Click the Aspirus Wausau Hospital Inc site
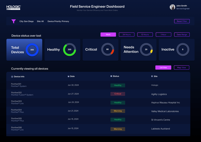The image size is (201, 142). tap(165, 103)
